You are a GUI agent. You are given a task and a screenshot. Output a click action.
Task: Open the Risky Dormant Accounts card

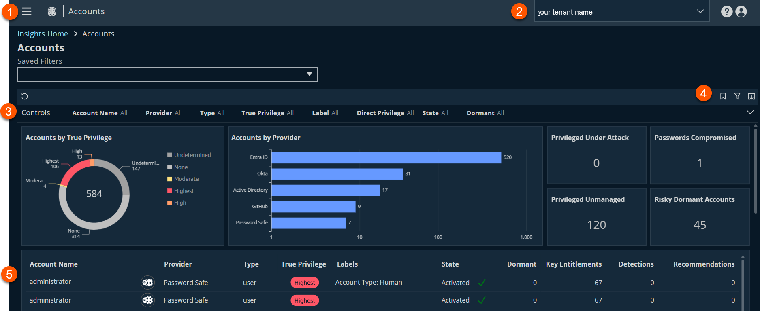pyautogui.click(x=700, y=217)
